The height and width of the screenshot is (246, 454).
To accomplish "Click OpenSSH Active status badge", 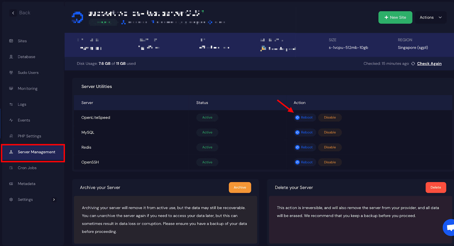I will [x=207, y=162].
